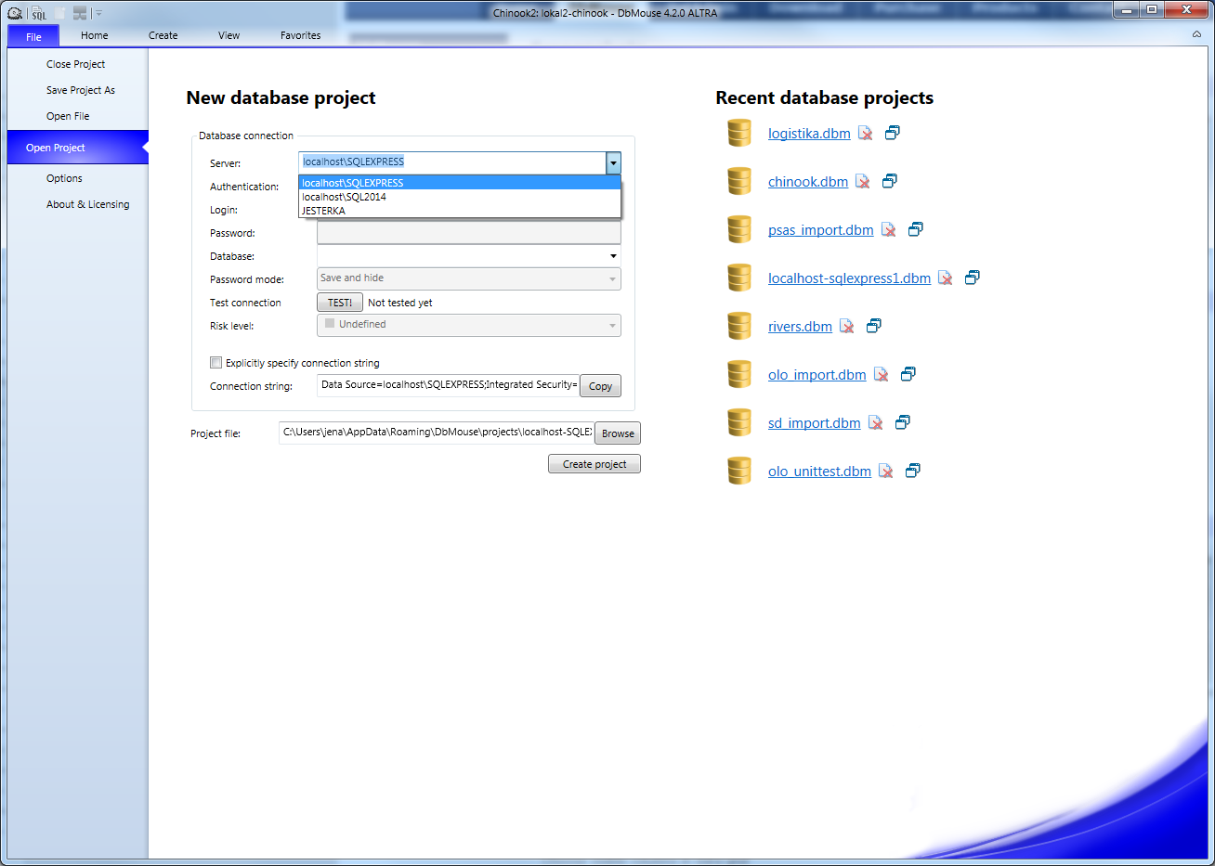Switch to the Create ribbon tab
The height and width of the screenshot is (866, 1215).
click(x=163, y=35)
